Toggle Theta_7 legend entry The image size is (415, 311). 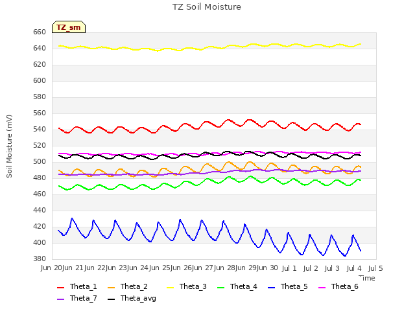pos(77,298)
